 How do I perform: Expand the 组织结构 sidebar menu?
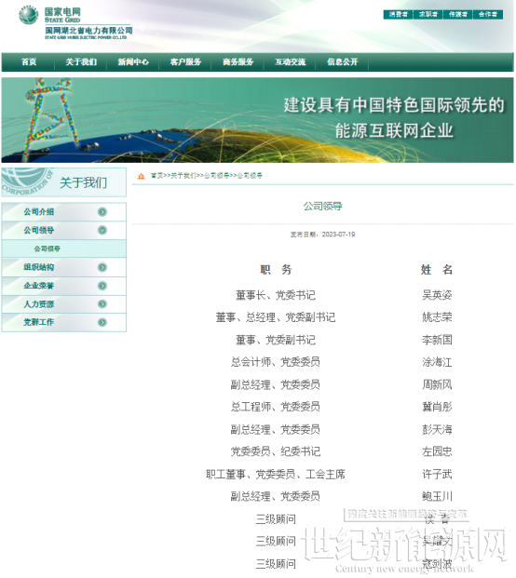[64, 268]
